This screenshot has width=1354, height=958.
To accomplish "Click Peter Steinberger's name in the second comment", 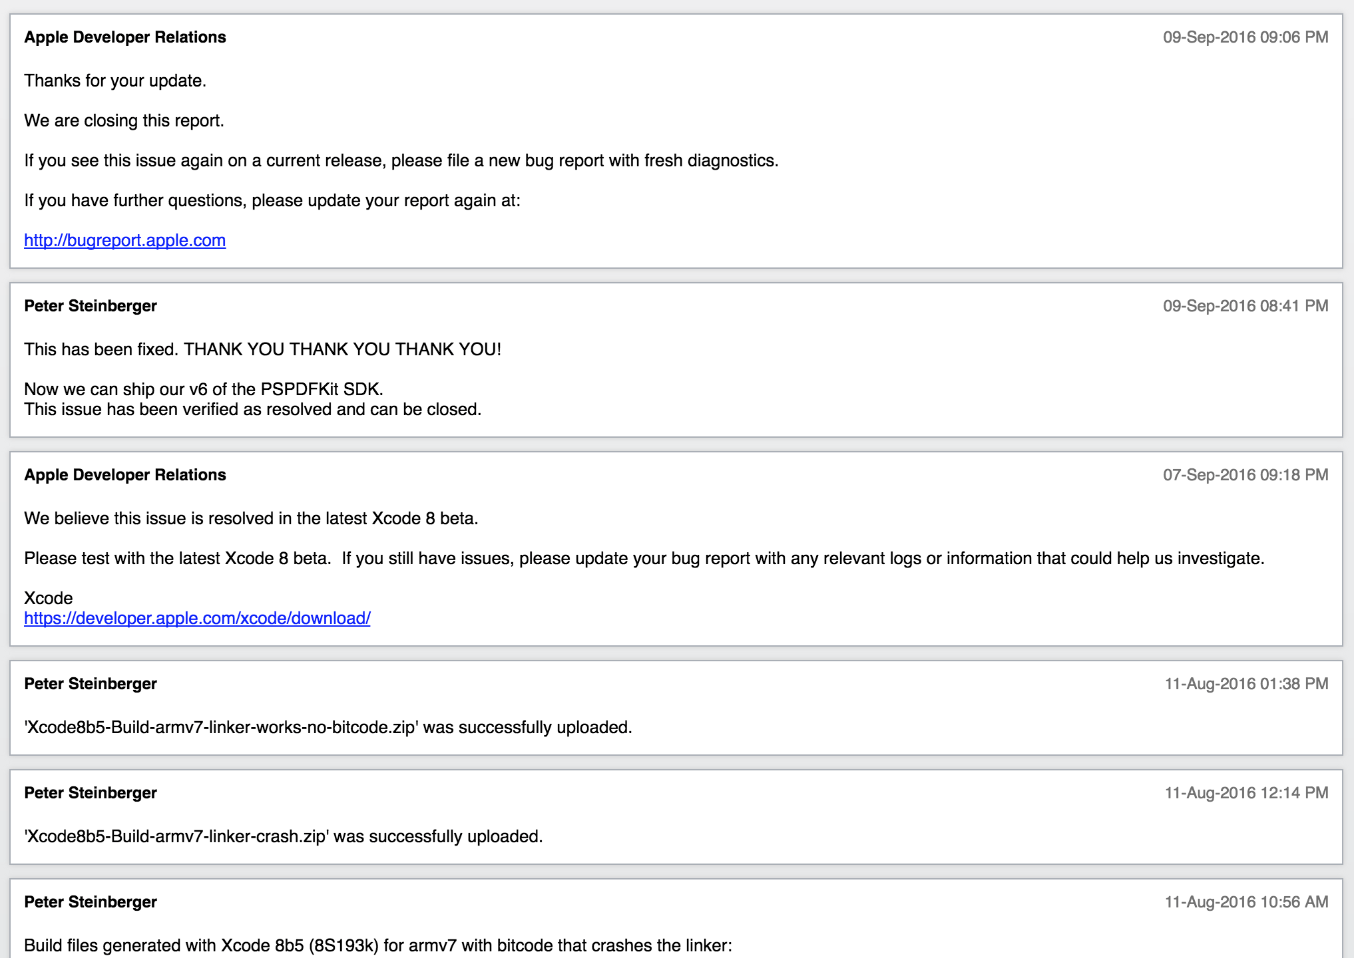I will (90, 305).
